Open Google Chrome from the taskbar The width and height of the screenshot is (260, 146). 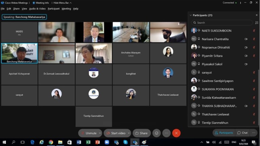pyautogui.click(x=51, y=142)
